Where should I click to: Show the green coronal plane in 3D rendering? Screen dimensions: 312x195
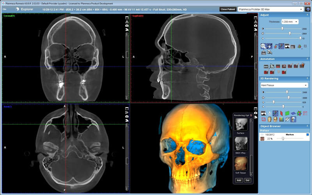(x=287, y=113)
